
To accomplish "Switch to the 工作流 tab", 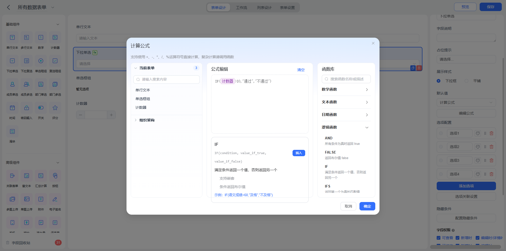I will pyautogui.click(x=241, y=8).
